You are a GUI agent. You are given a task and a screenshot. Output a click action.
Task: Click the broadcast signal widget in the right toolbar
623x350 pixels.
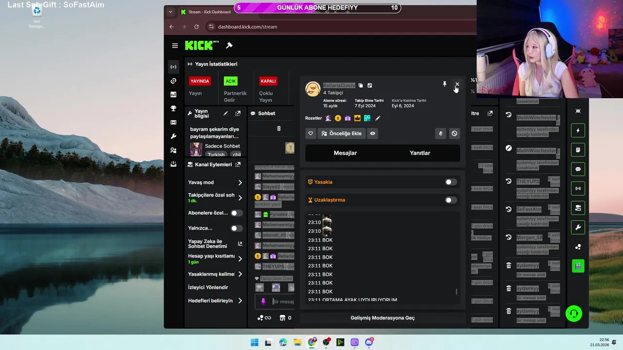tap(578, 189)
